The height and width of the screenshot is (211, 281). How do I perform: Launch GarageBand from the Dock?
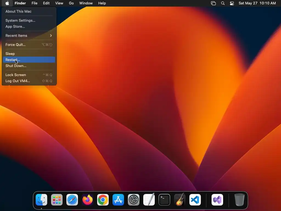(x=180, y=200)
